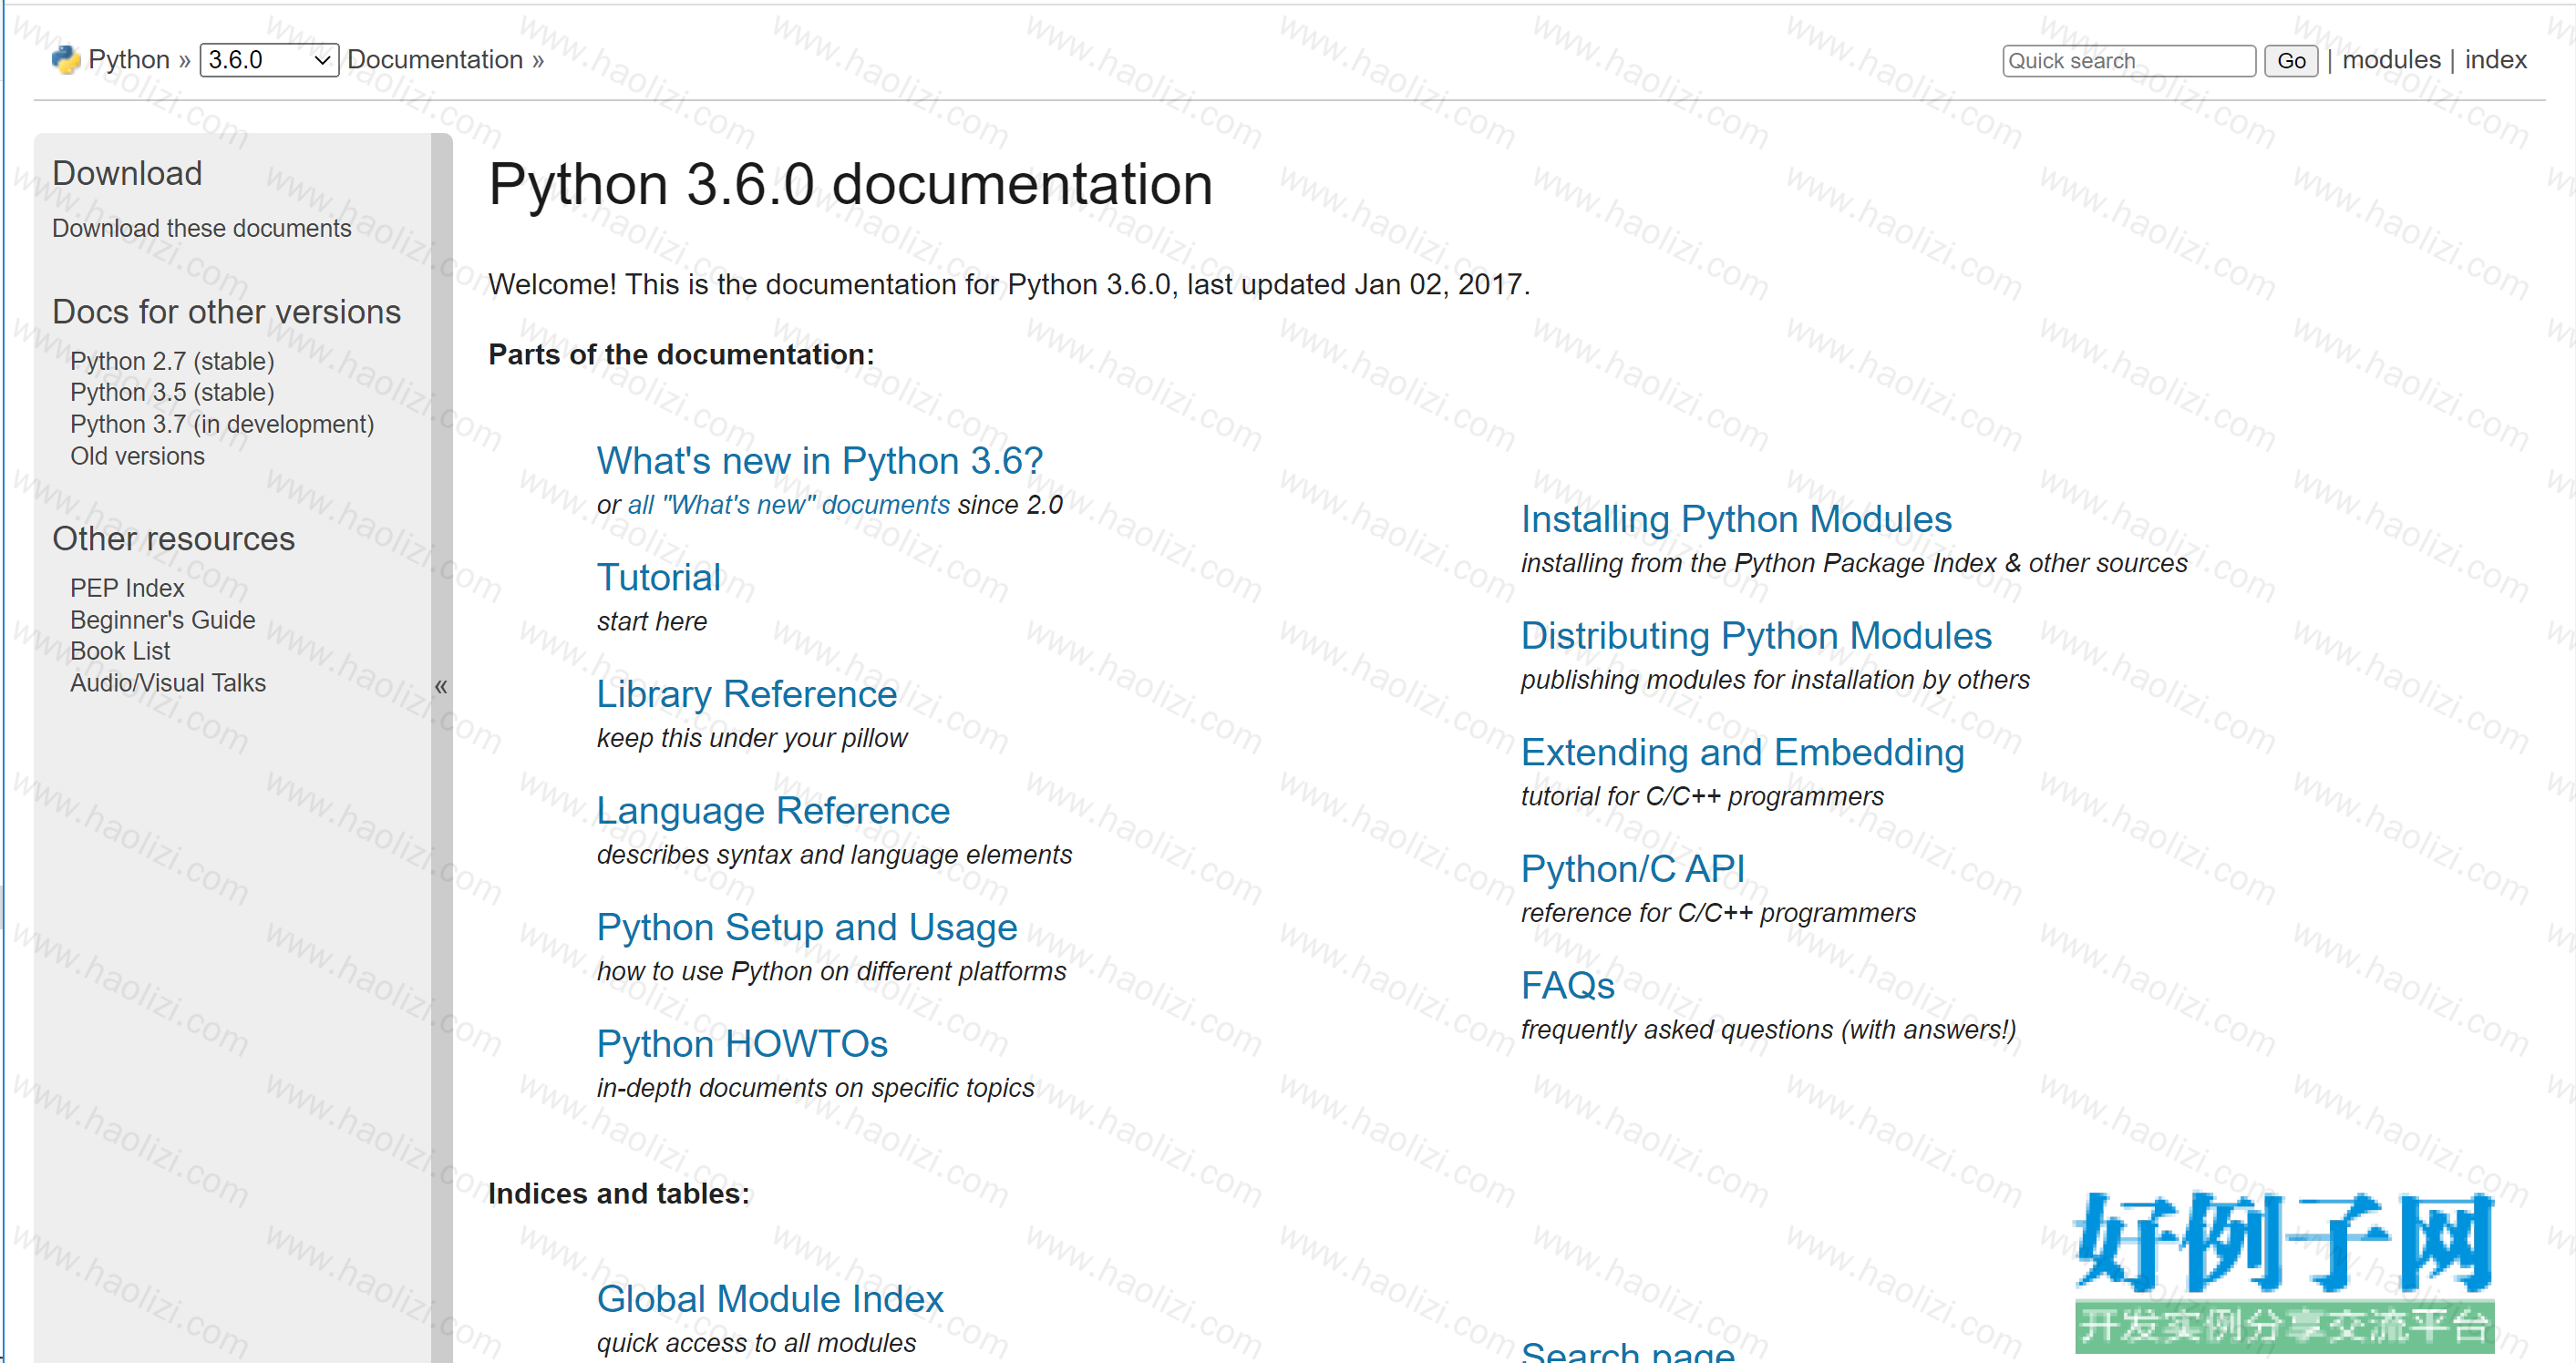The image size is (2576, 1363).
Task: Click 'keep this under your pillow' text
Action: point(752,739)
